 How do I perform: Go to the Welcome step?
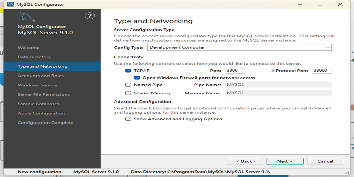(28, 47)
